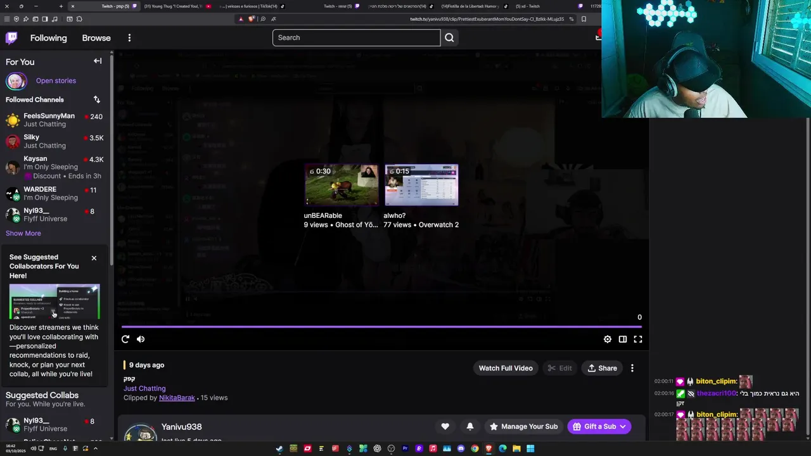Seek along the clip progress bar

(x=382, y=327)
